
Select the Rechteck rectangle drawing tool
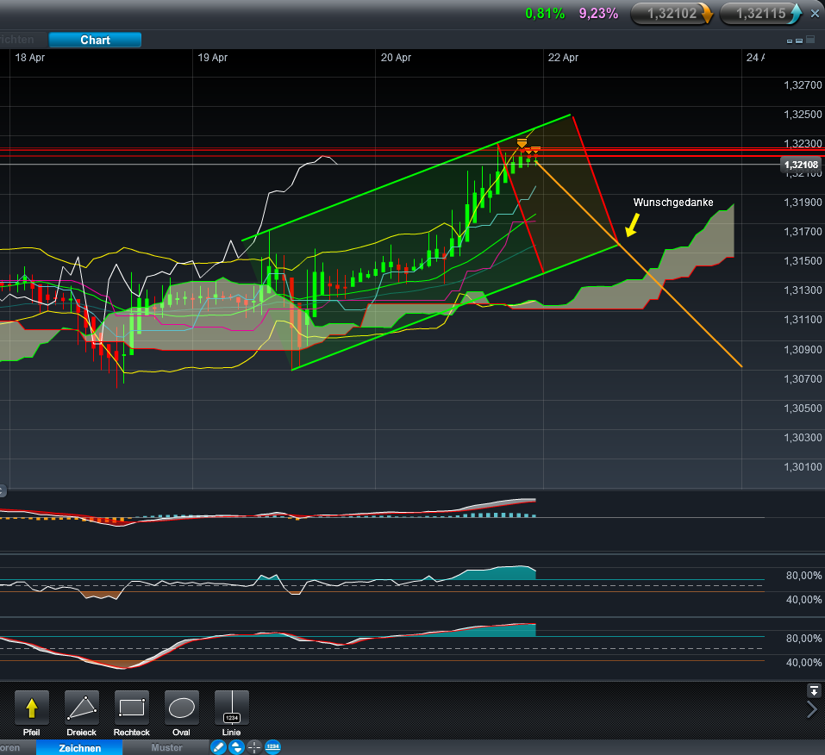click(132, 708)
